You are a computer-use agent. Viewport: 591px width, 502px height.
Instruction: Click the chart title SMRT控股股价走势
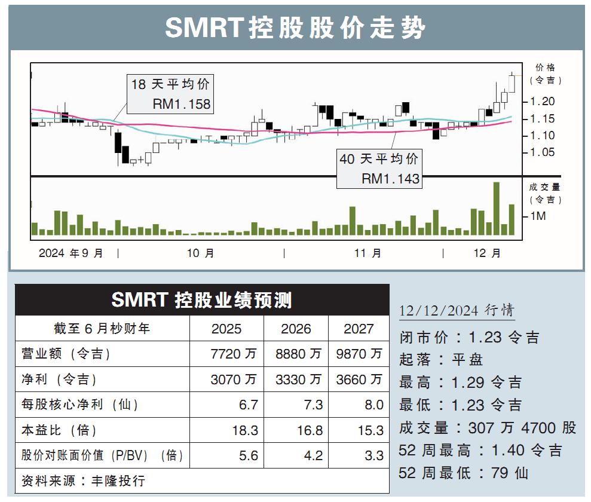click(295, 27)
